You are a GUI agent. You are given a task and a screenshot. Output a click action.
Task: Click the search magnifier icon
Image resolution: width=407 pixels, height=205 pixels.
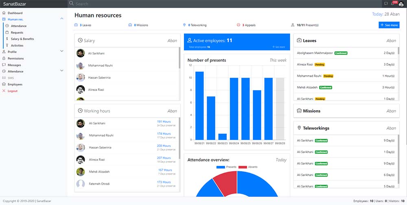[x=71, y=4]
